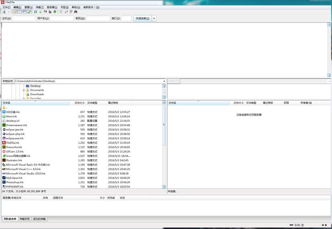
Task: Open the 文件(F) menu
Action: (x=6, y=7)
